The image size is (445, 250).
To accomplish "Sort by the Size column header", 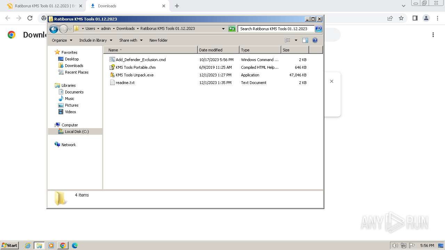I will [x=295, y=50].
